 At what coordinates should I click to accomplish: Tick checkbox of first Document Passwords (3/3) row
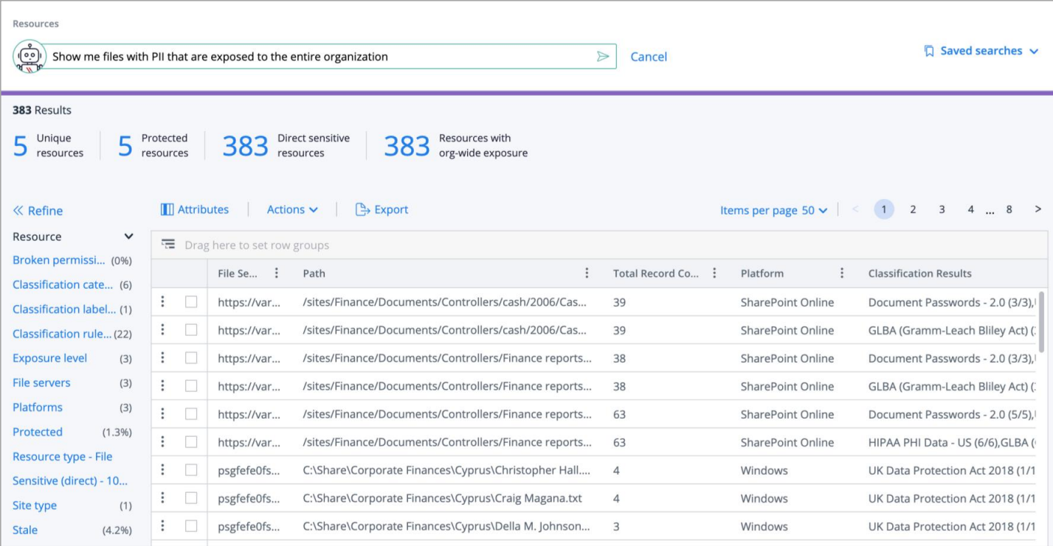(191, 302)
